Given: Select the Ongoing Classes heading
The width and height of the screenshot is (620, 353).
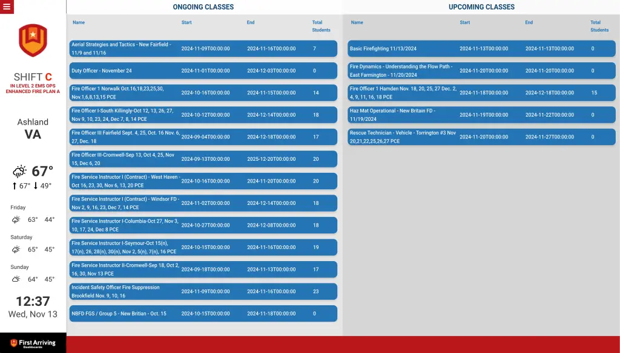Looking at the screenshot, I should coord(203,7).
